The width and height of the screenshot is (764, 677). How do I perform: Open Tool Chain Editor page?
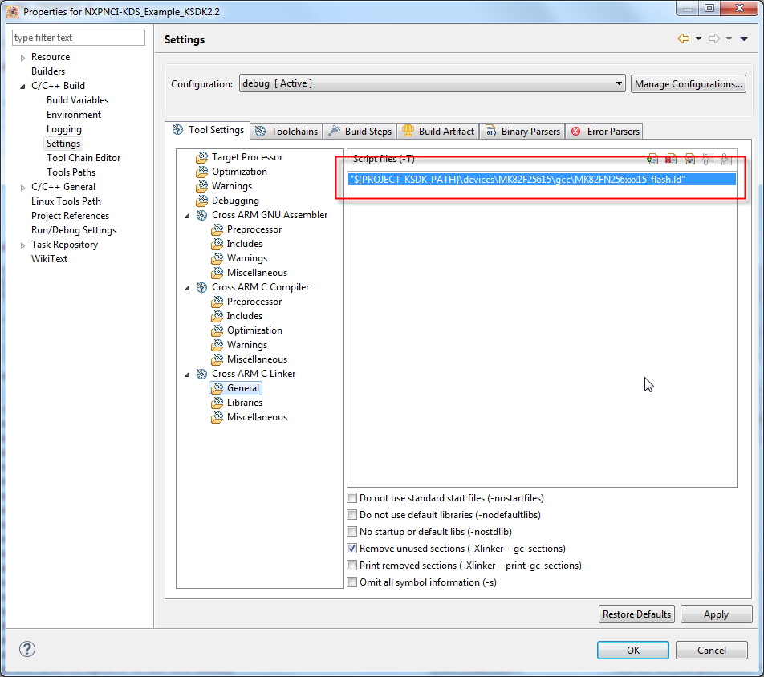coord(83,158)
